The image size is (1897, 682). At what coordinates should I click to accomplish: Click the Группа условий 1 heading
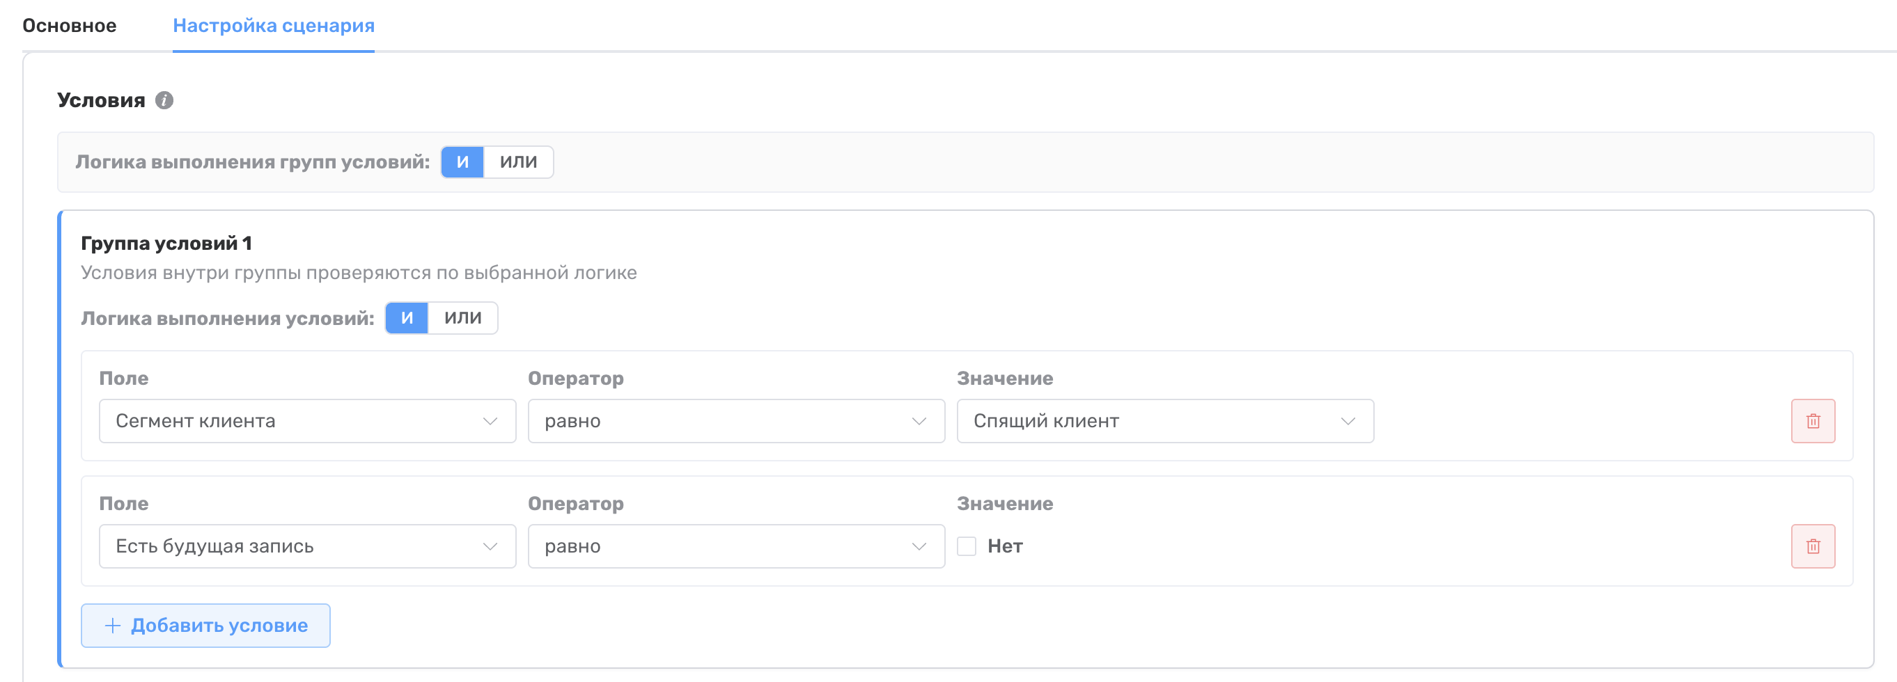coord(166,243)
